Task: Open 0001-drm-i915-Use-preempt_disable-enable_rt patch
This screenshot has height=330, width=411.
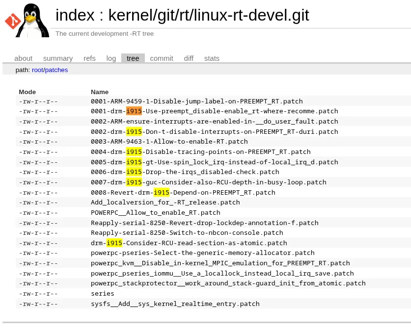Action: (x=215, y=111)
